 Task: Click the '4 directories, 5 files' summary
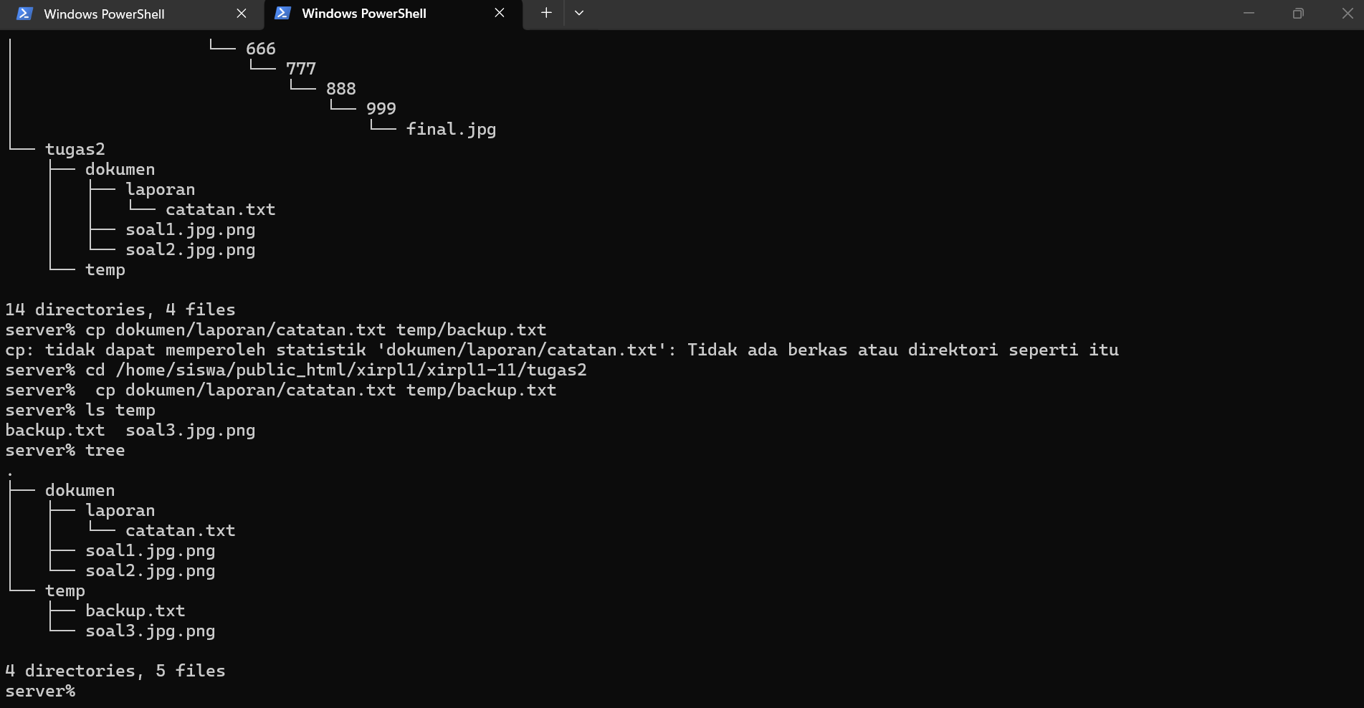pyautogui.click(x=115, y=671)
